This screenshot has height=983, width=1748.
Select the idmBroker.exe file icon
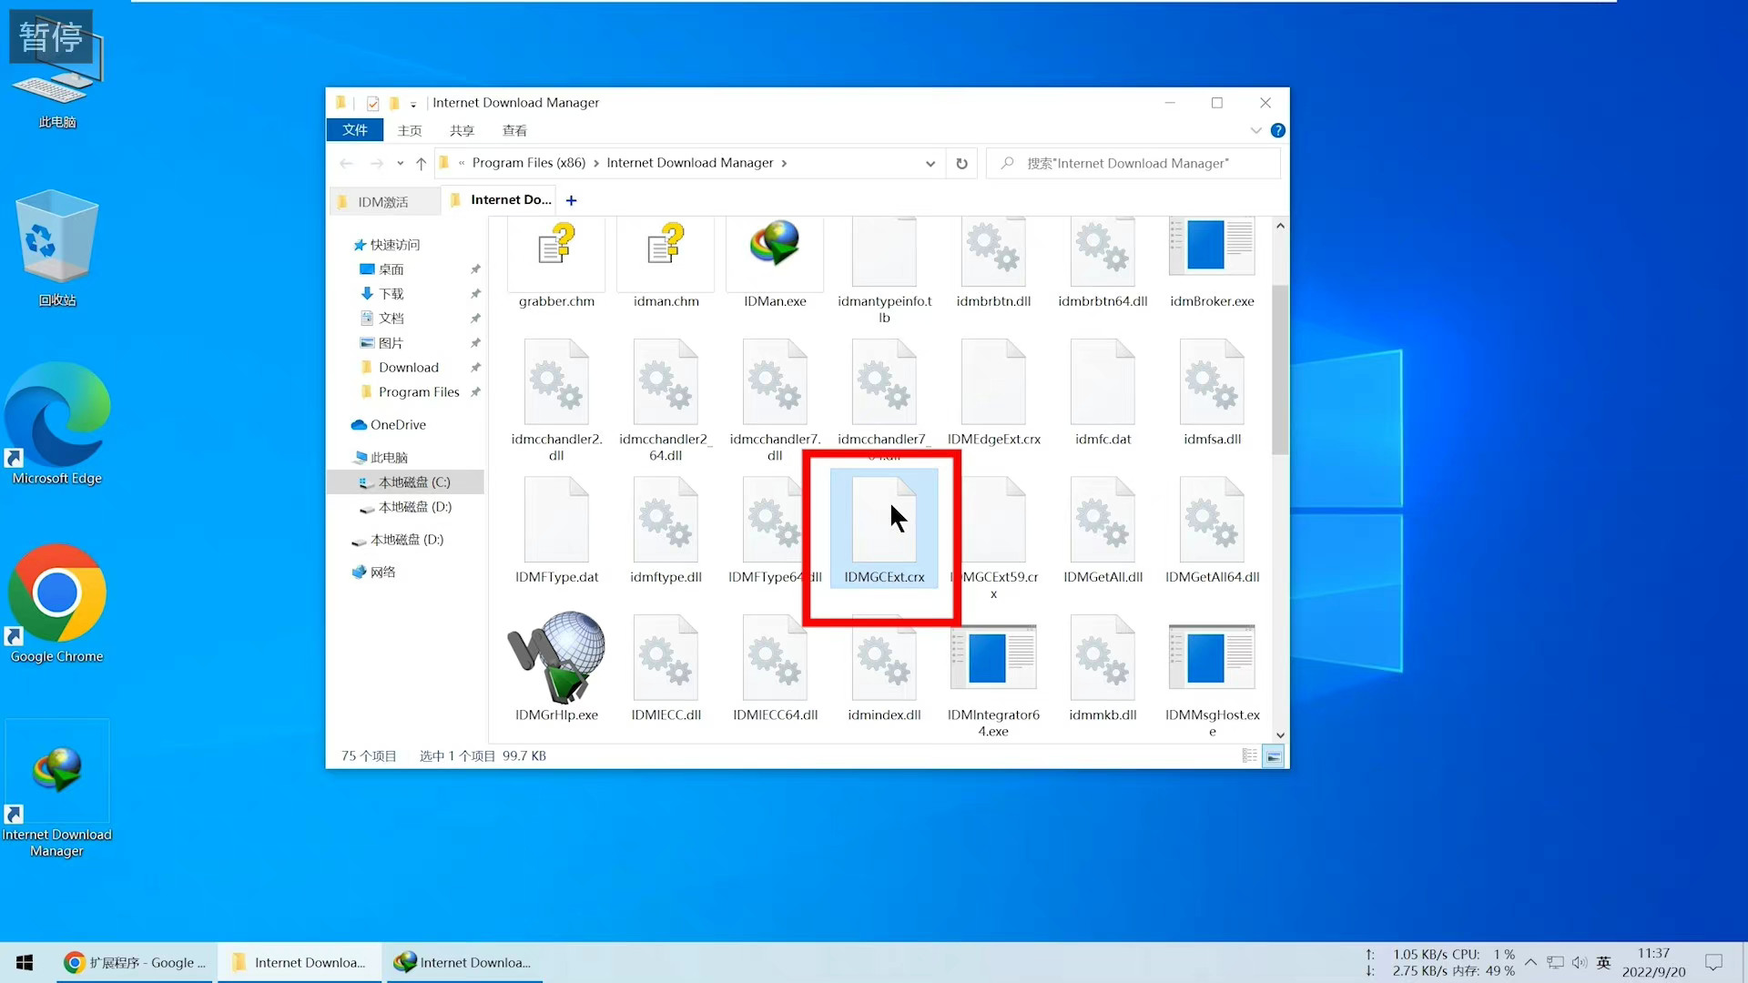click(x=1212, y=246)
